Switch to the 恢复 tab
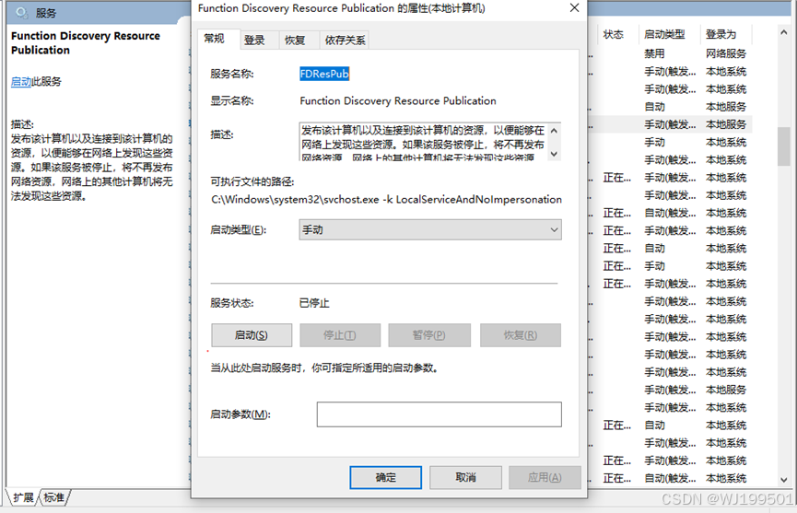Screen dimensions: 797x513 pyautogui.click(x=295, y=41)
